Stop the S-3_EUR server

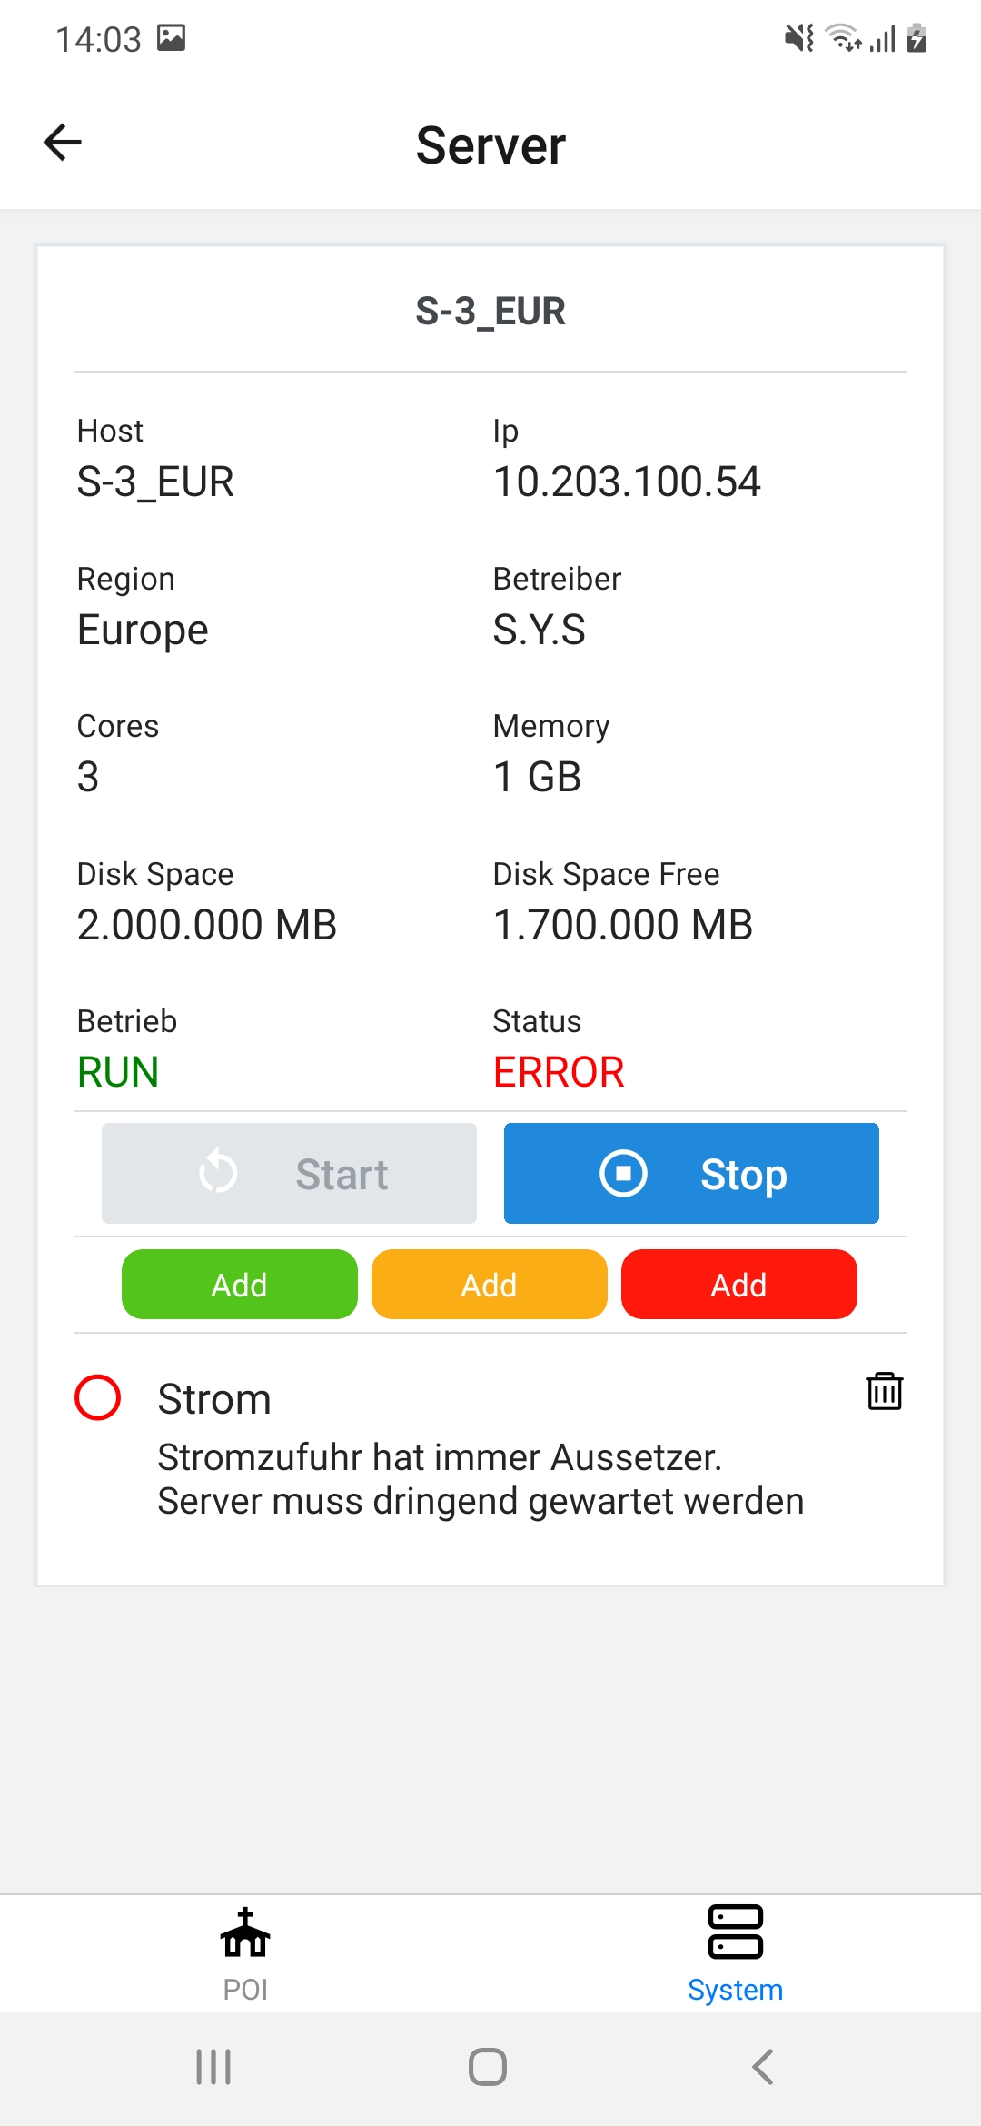pyautogui.click(x=691, y=1174)
